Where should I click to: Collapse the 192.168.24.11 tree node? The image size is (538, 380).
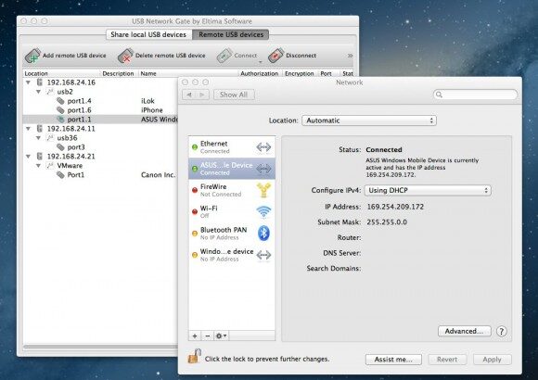coord(29,129)
